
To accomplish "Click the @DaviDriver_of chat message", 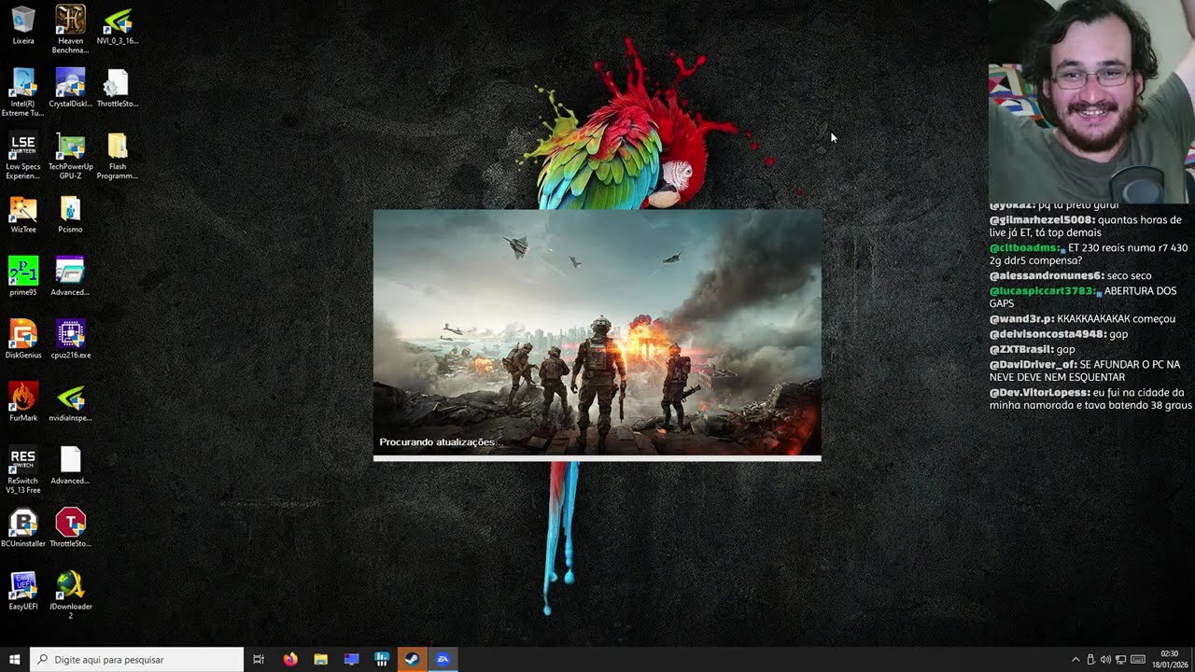I will [1085, 371].
